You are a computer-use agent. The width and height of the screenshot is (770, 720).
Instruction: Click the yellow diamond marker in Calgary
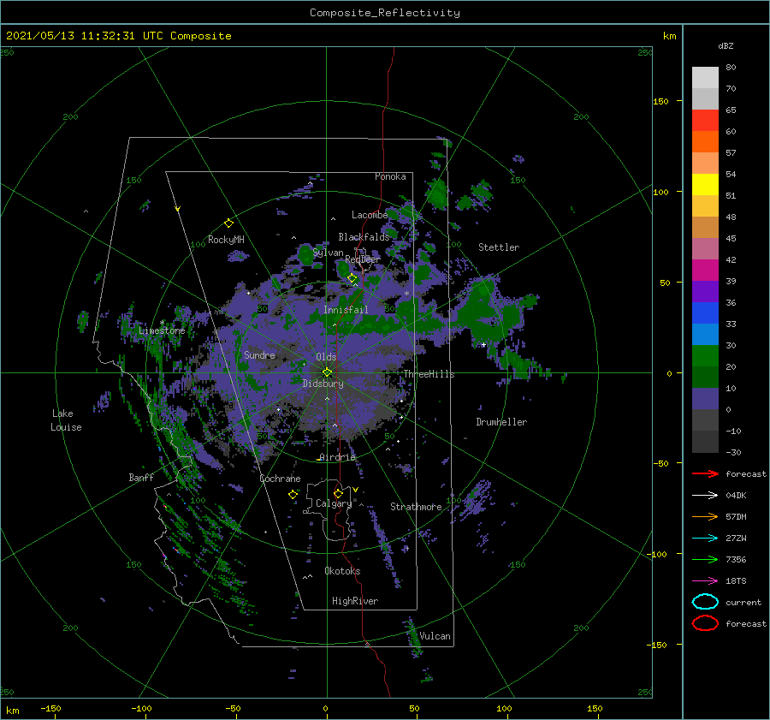(x=338, y=493)
